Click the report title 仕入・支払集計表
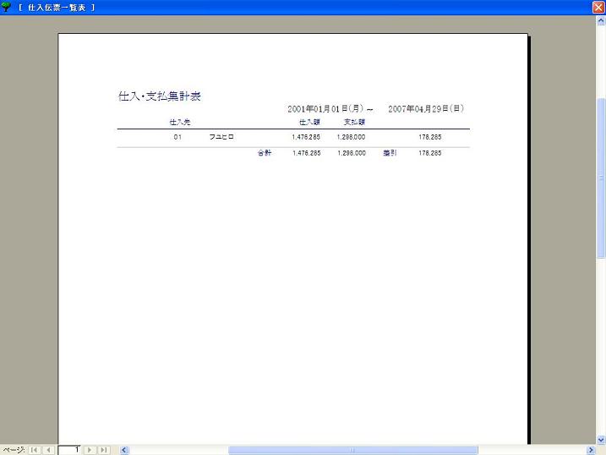 [x=159, y=96]
